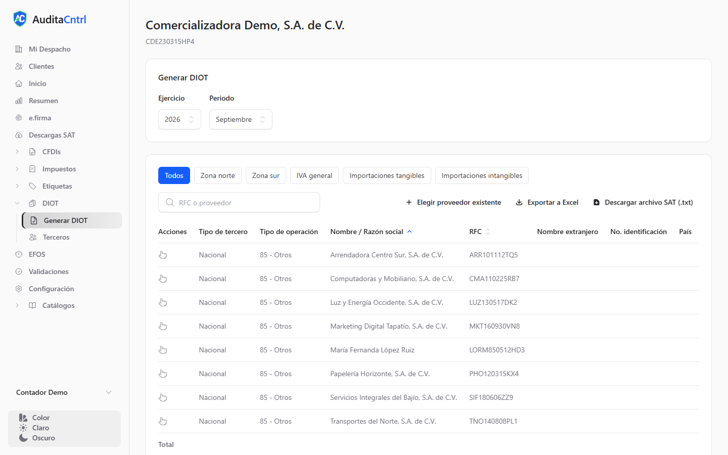Sort by Nombre / Razón social column
Screen dimensions: 728x455
pos(371,232)
